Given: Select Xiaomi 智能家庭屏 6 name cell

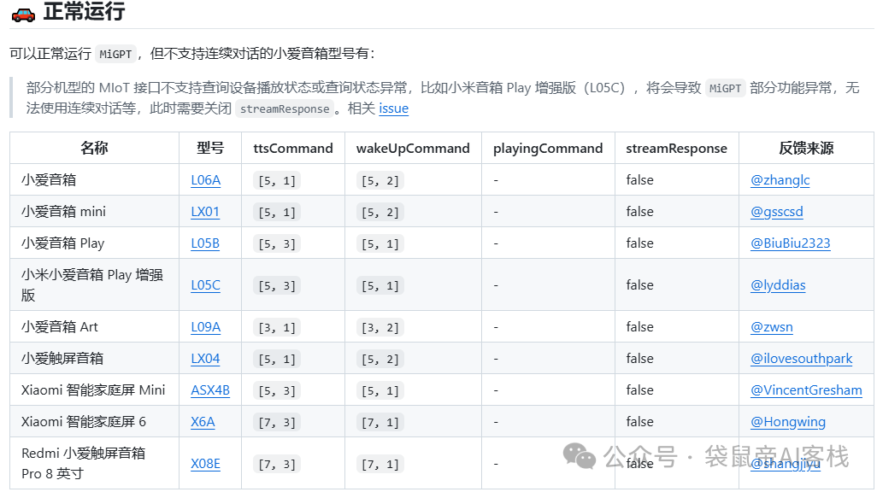Looking at the screenshot, I should [x=95, y=421].
